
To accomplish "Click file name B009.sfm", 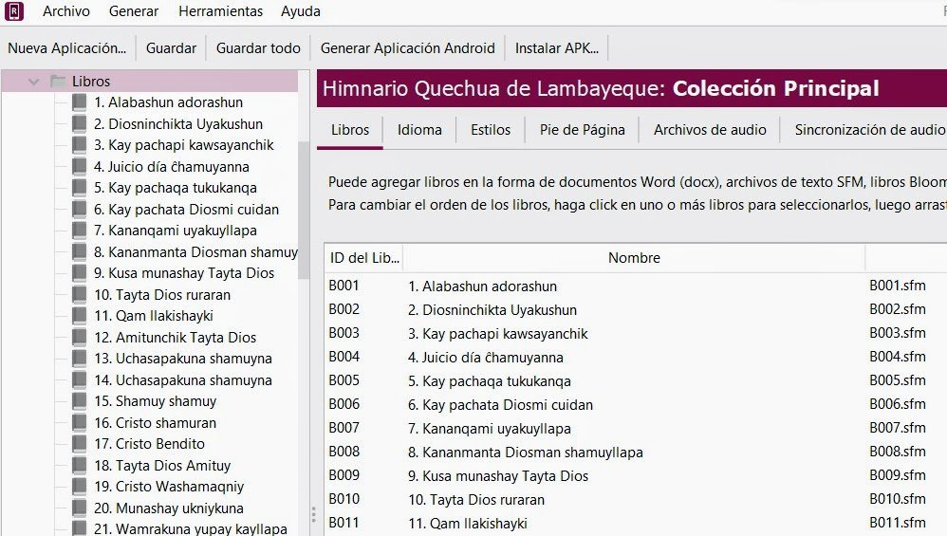I will pyautogui.click(x=898, y=475).
